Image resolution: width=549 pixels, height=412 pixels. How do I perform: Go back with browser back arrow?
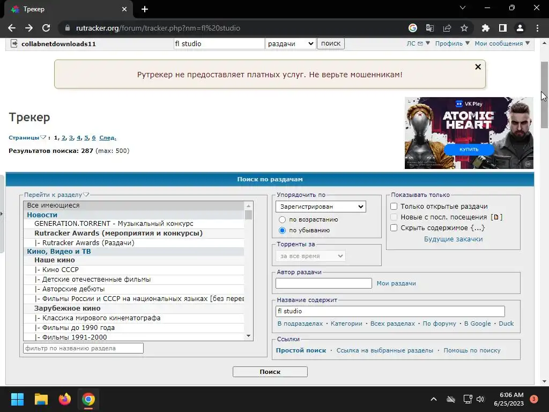click(x=12, y=28)
